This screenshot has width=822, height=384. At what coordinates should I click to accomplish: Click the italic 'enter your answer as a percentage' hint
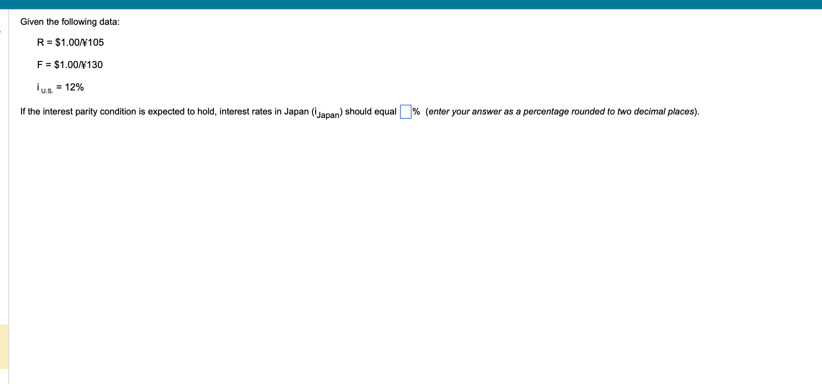click(x=499, y=112)
